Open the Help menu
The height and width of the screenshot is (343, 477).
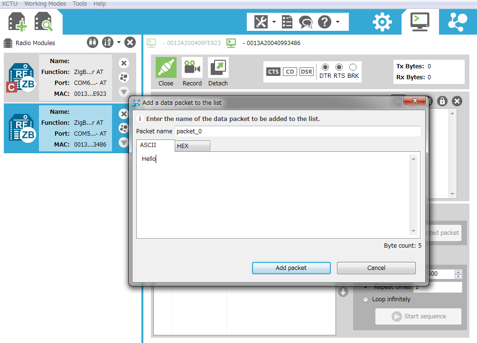[100, 4]
